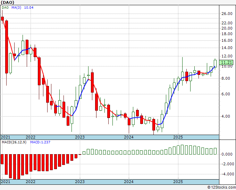The image size is (236, 190).
Task: Click 2025 on the price chart timeline
Action: pyautogui.click(x=178, y=137)
